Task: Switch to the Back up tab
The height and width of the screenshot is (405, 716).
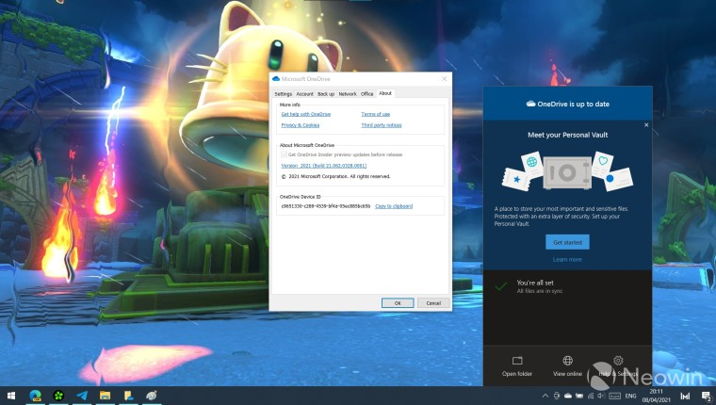Action: [326, 93]
